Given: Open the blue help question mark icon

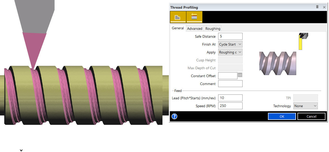Looking at the screenshot, I should coord(174,116).
